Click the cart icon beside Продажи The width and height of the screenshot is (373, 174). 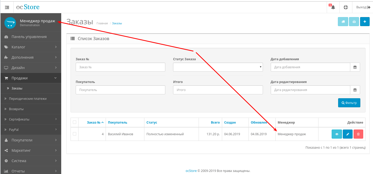coord(6,78)
